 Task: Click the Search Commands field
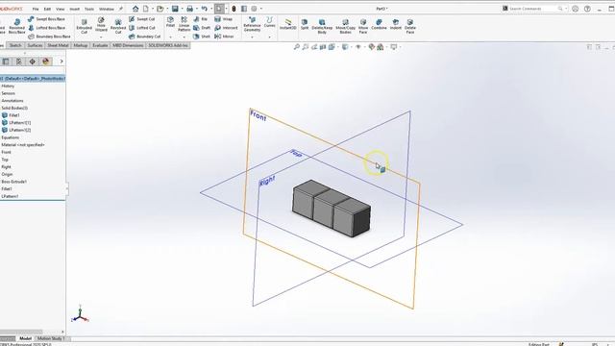pos(534,9)
